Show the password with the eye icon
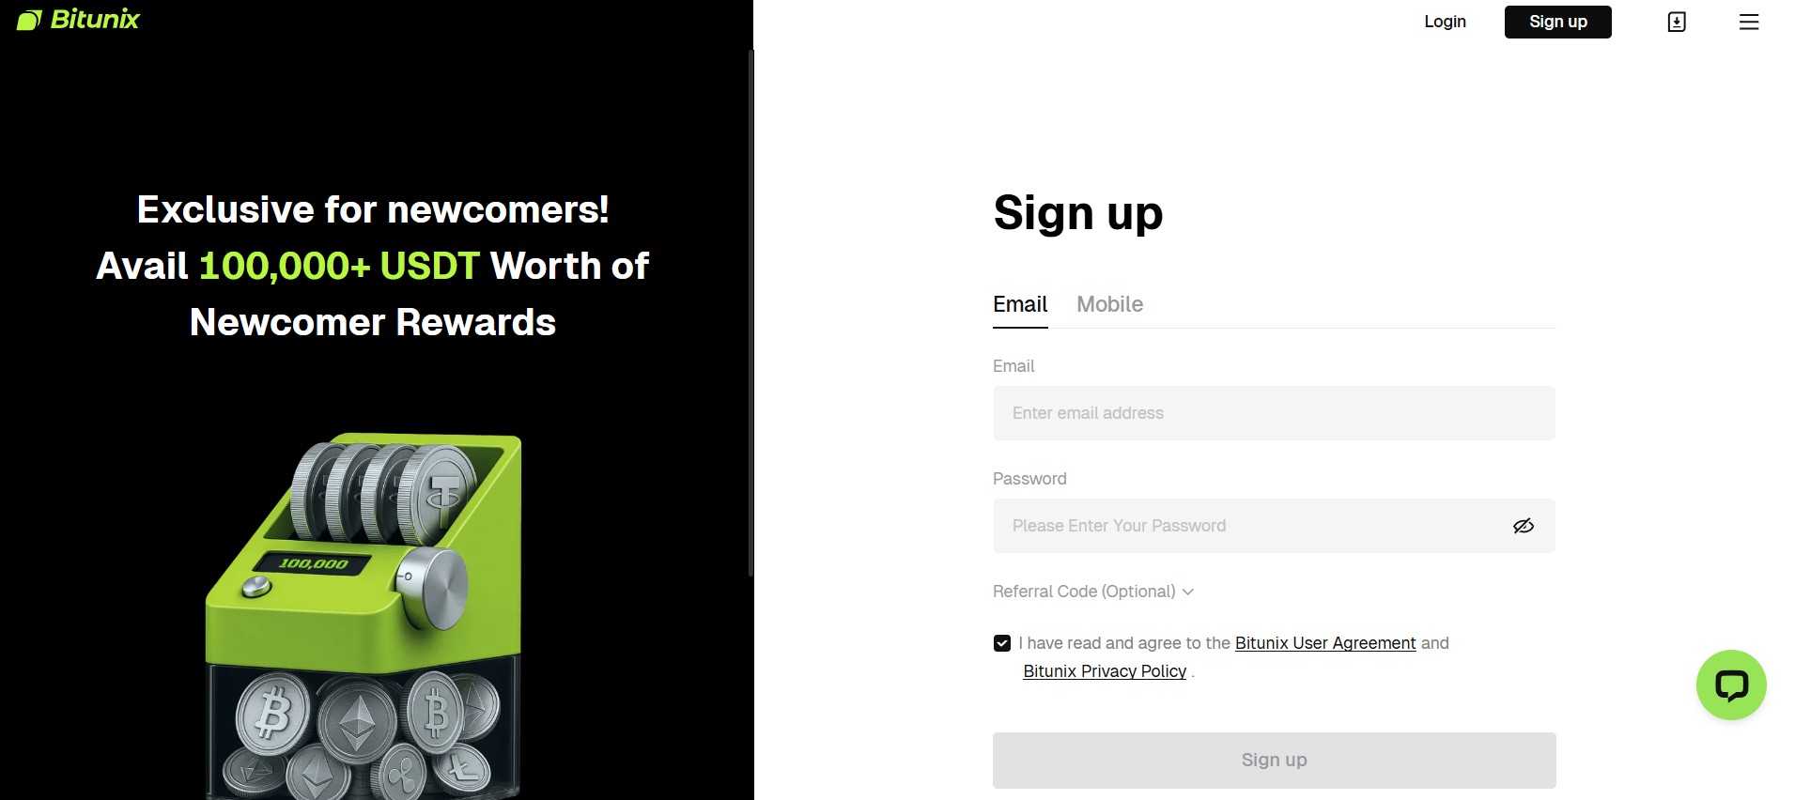The image size is (1795, 800). coord(1524,526)
